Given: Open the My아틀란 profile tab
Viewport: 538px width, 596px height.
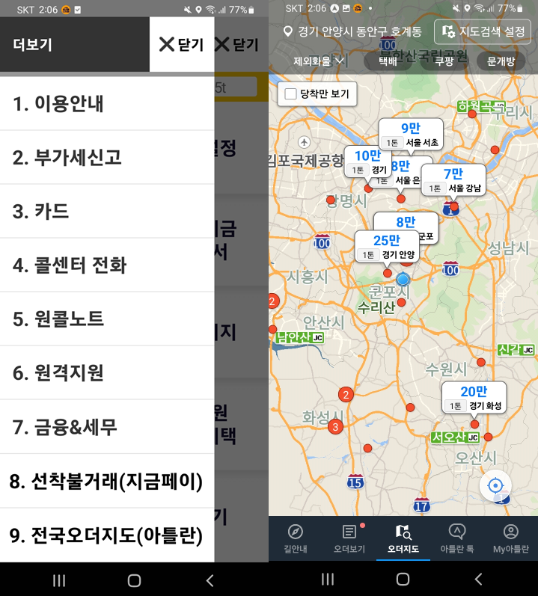Looking at the screenshot, I should (x=510, y=538).
